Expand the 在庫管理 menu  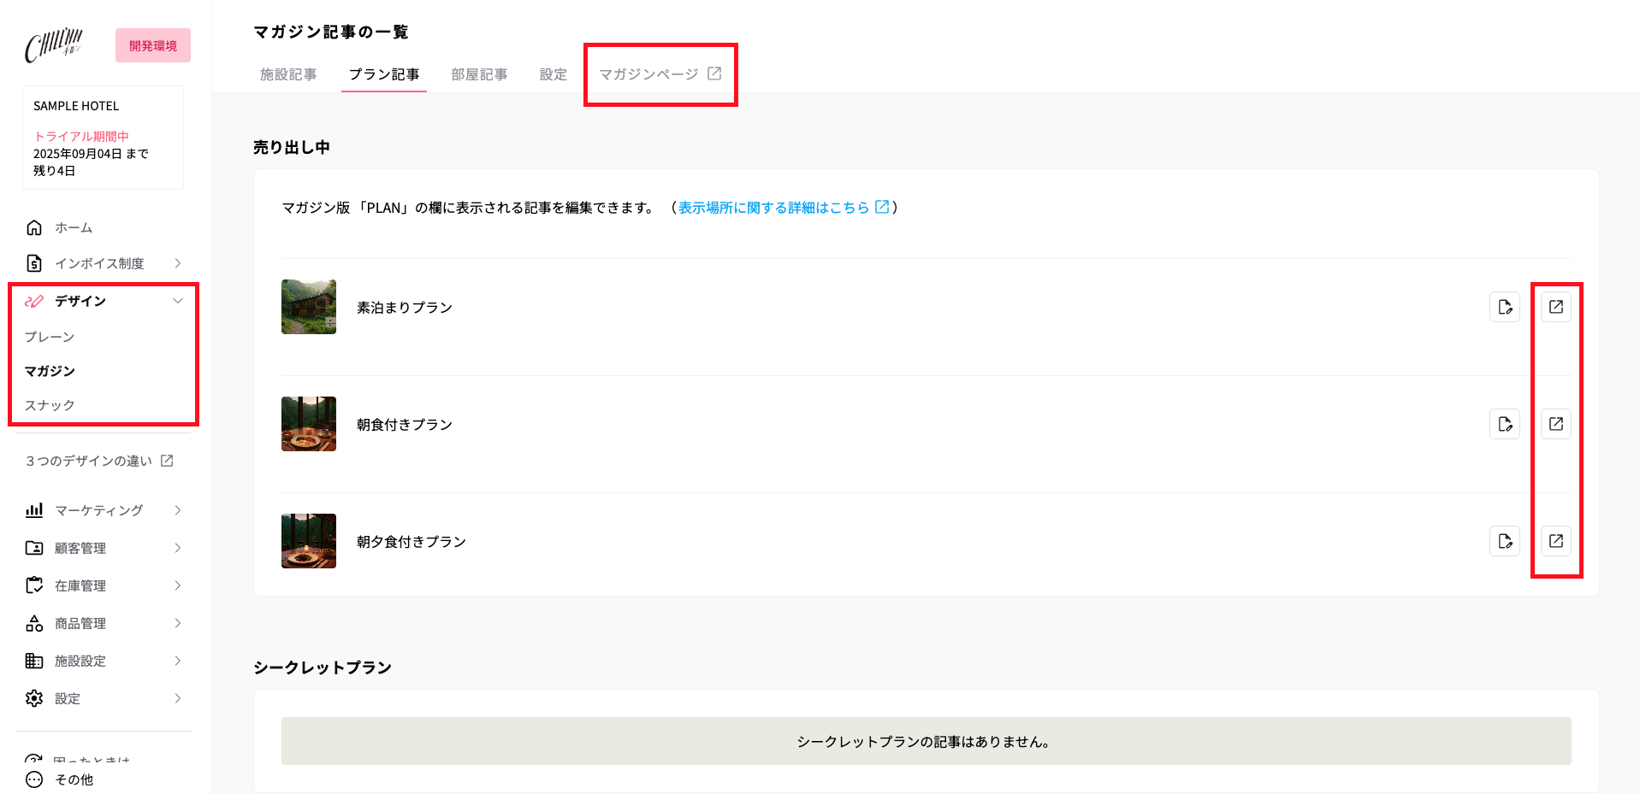tap(178, 585)
